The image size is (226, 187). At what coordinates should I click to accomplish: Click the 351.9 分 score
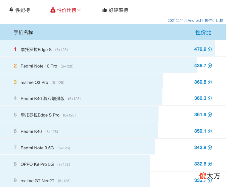(203, 115)
